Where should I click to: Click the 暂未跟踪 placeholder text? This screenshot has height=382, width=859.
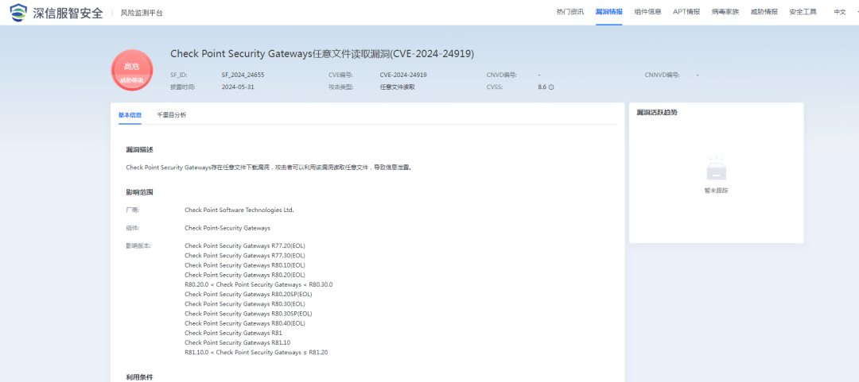coord(716,191)
